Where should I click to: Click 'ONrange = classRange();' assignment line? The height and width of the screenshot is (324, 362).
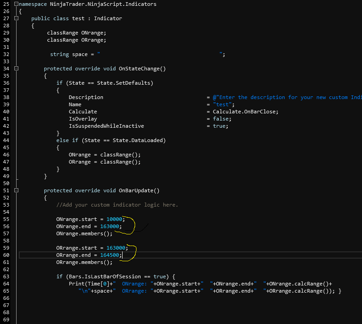tap(104, 155)
